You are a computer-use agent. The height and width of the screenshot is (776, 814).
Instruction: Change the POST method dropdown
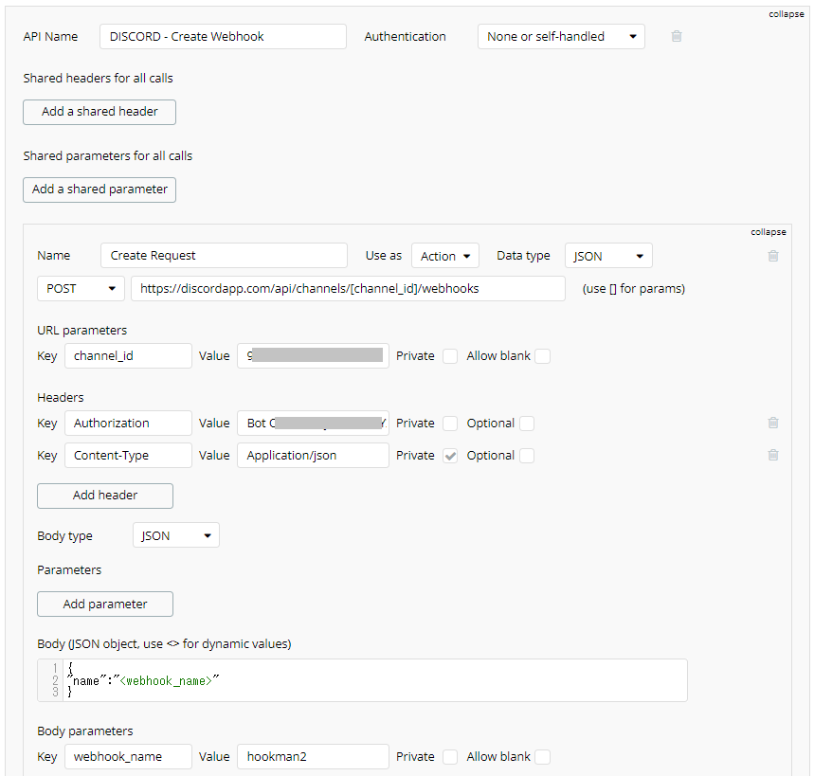[x=81, y=289]
